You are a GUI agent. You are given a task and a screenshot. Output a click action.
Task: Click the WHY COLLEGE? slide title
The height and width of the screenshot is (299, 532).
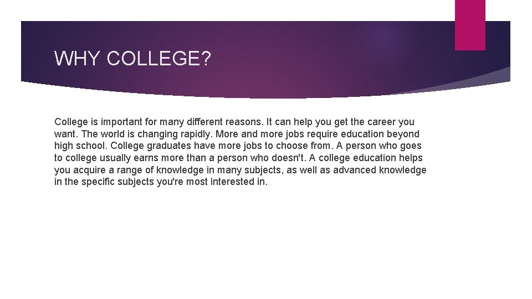click(x=132, y=59)
